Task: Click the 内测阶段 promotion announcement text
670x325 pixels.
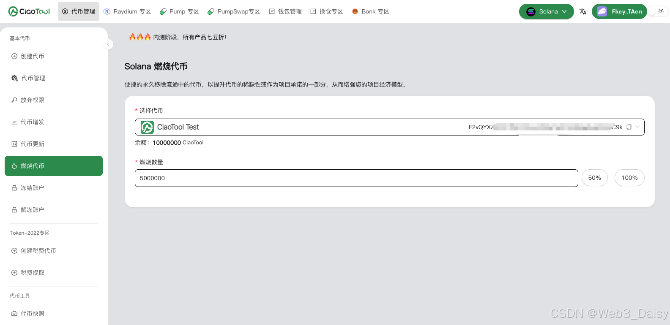Action: [x=190, y=37]
